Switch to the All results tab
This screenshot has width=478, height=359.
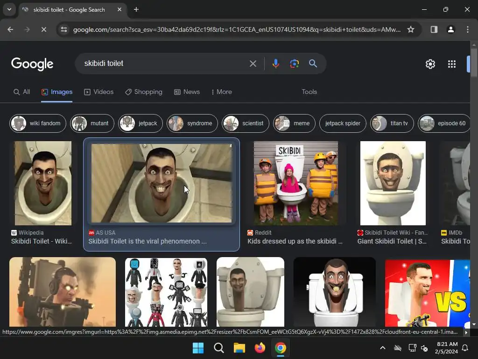point(21,92)
